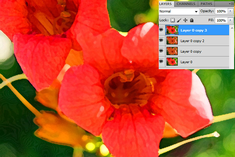Viewport: 235px width, 157px height.
Task: Select the Layer 0 copy 3 thumbnail
Action: tap(172, 30)
